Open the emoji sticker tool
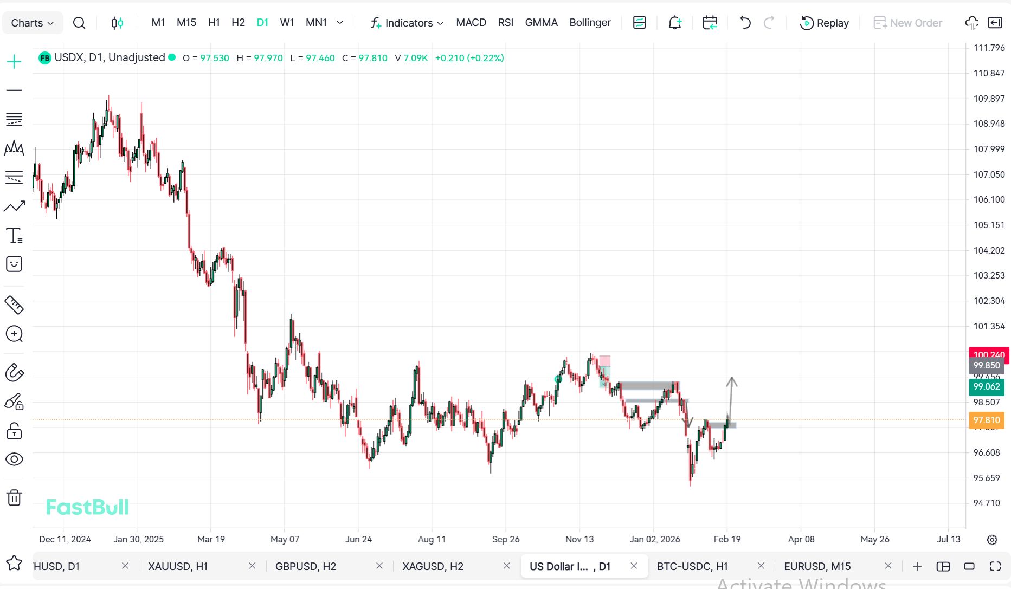This screenshot has width=1011, height=589. (x=14, y=264)
